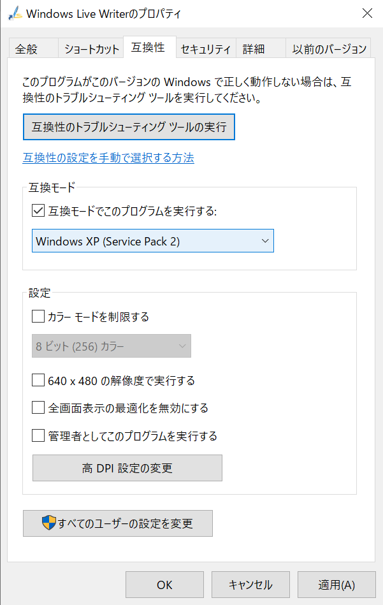
Task: Click the Windows Live Writer icon in title bar
Action: coord(14,13)
